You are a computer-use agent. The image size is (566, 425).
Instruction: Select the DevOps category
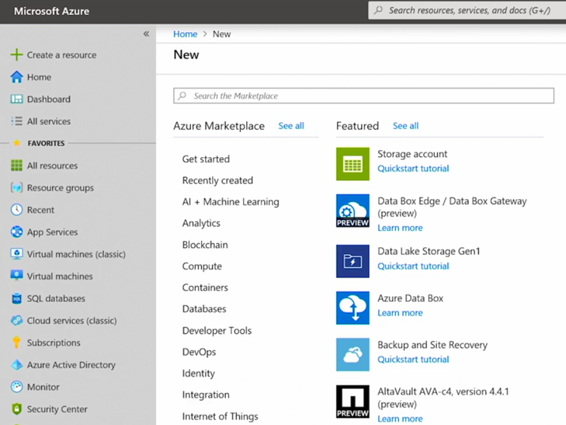199,352
